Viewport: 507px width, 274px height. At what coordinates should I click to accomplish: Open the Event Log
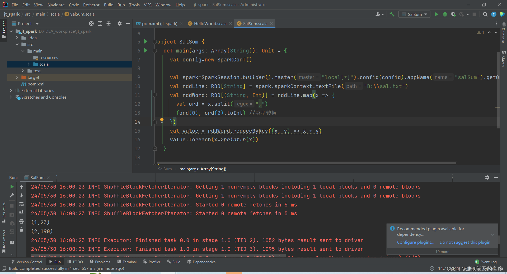point(486,262)
